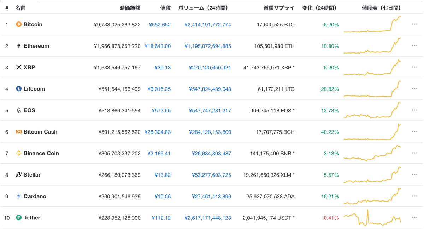The width and height of the screenshot is (424, 229).
Task: Click Bitcoin volume ¥2,414,191,772,774
Action: 208,25
